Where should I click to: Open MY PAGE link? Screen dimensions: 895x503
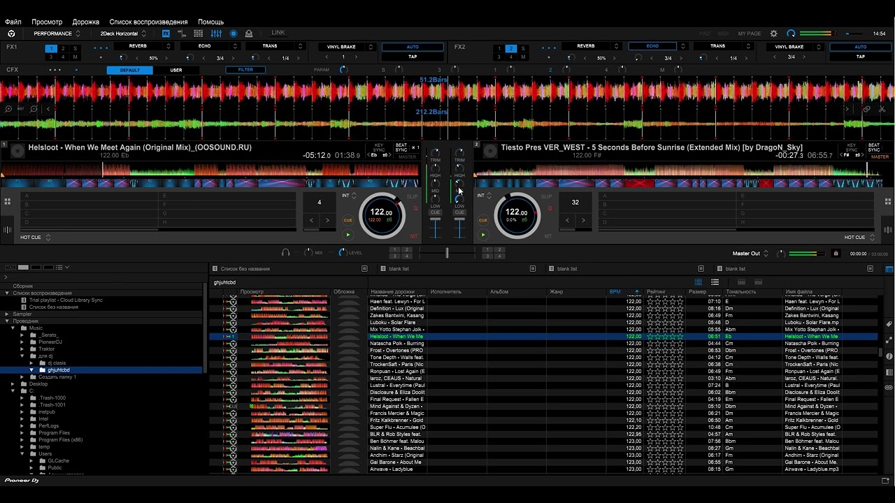pyautogui.click(x=750, y=34)
